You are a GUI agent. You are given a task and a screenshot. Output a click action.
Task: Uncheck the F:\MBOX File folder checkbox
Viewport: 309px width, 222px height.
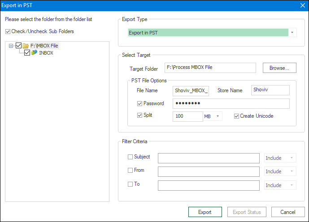18,46
